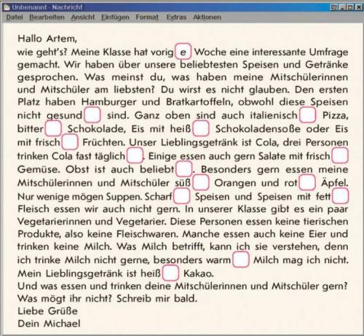Screen dimensions: 364x336
Task: Click blank box after 'täglich'
Action: coord(135,155)
